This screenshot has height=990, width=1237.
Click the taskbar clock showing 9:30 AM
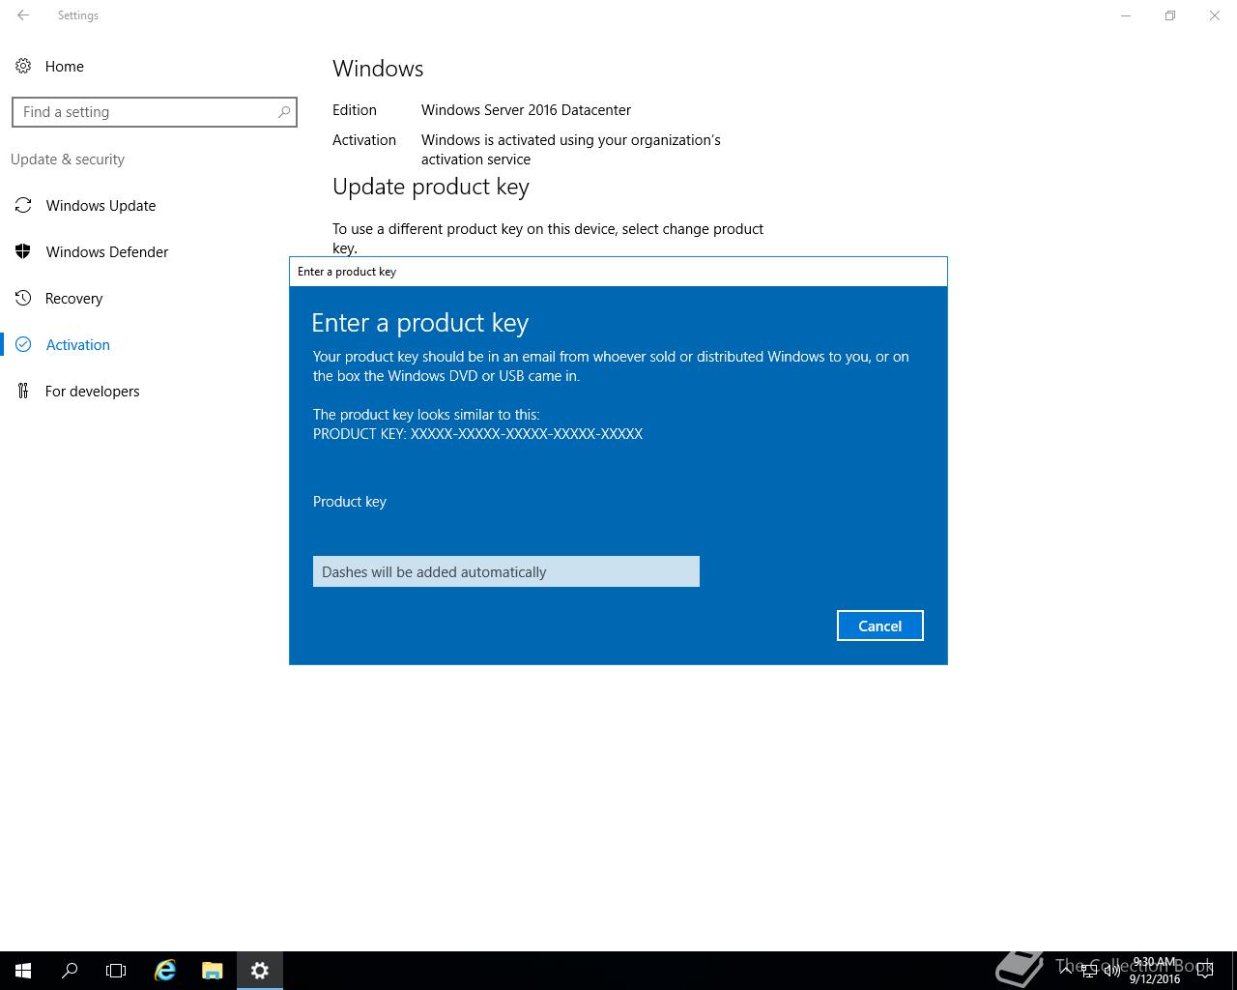click(1155, 971)
